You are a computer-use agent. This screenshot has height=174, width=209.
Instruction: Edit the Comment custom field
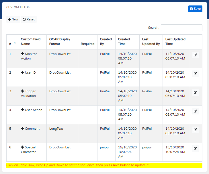(195, 130)
